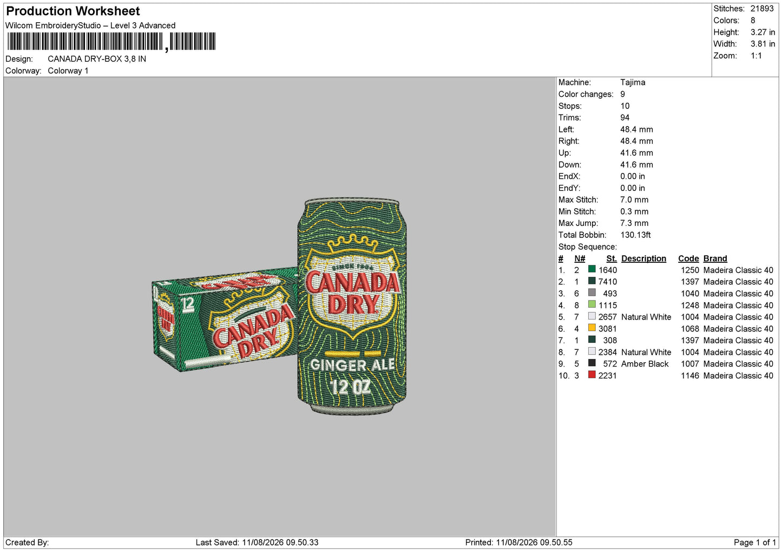Click the Max Stitch value 7.0 mm
Viewport: 782px width, 552px height.
tap(634, 199)
